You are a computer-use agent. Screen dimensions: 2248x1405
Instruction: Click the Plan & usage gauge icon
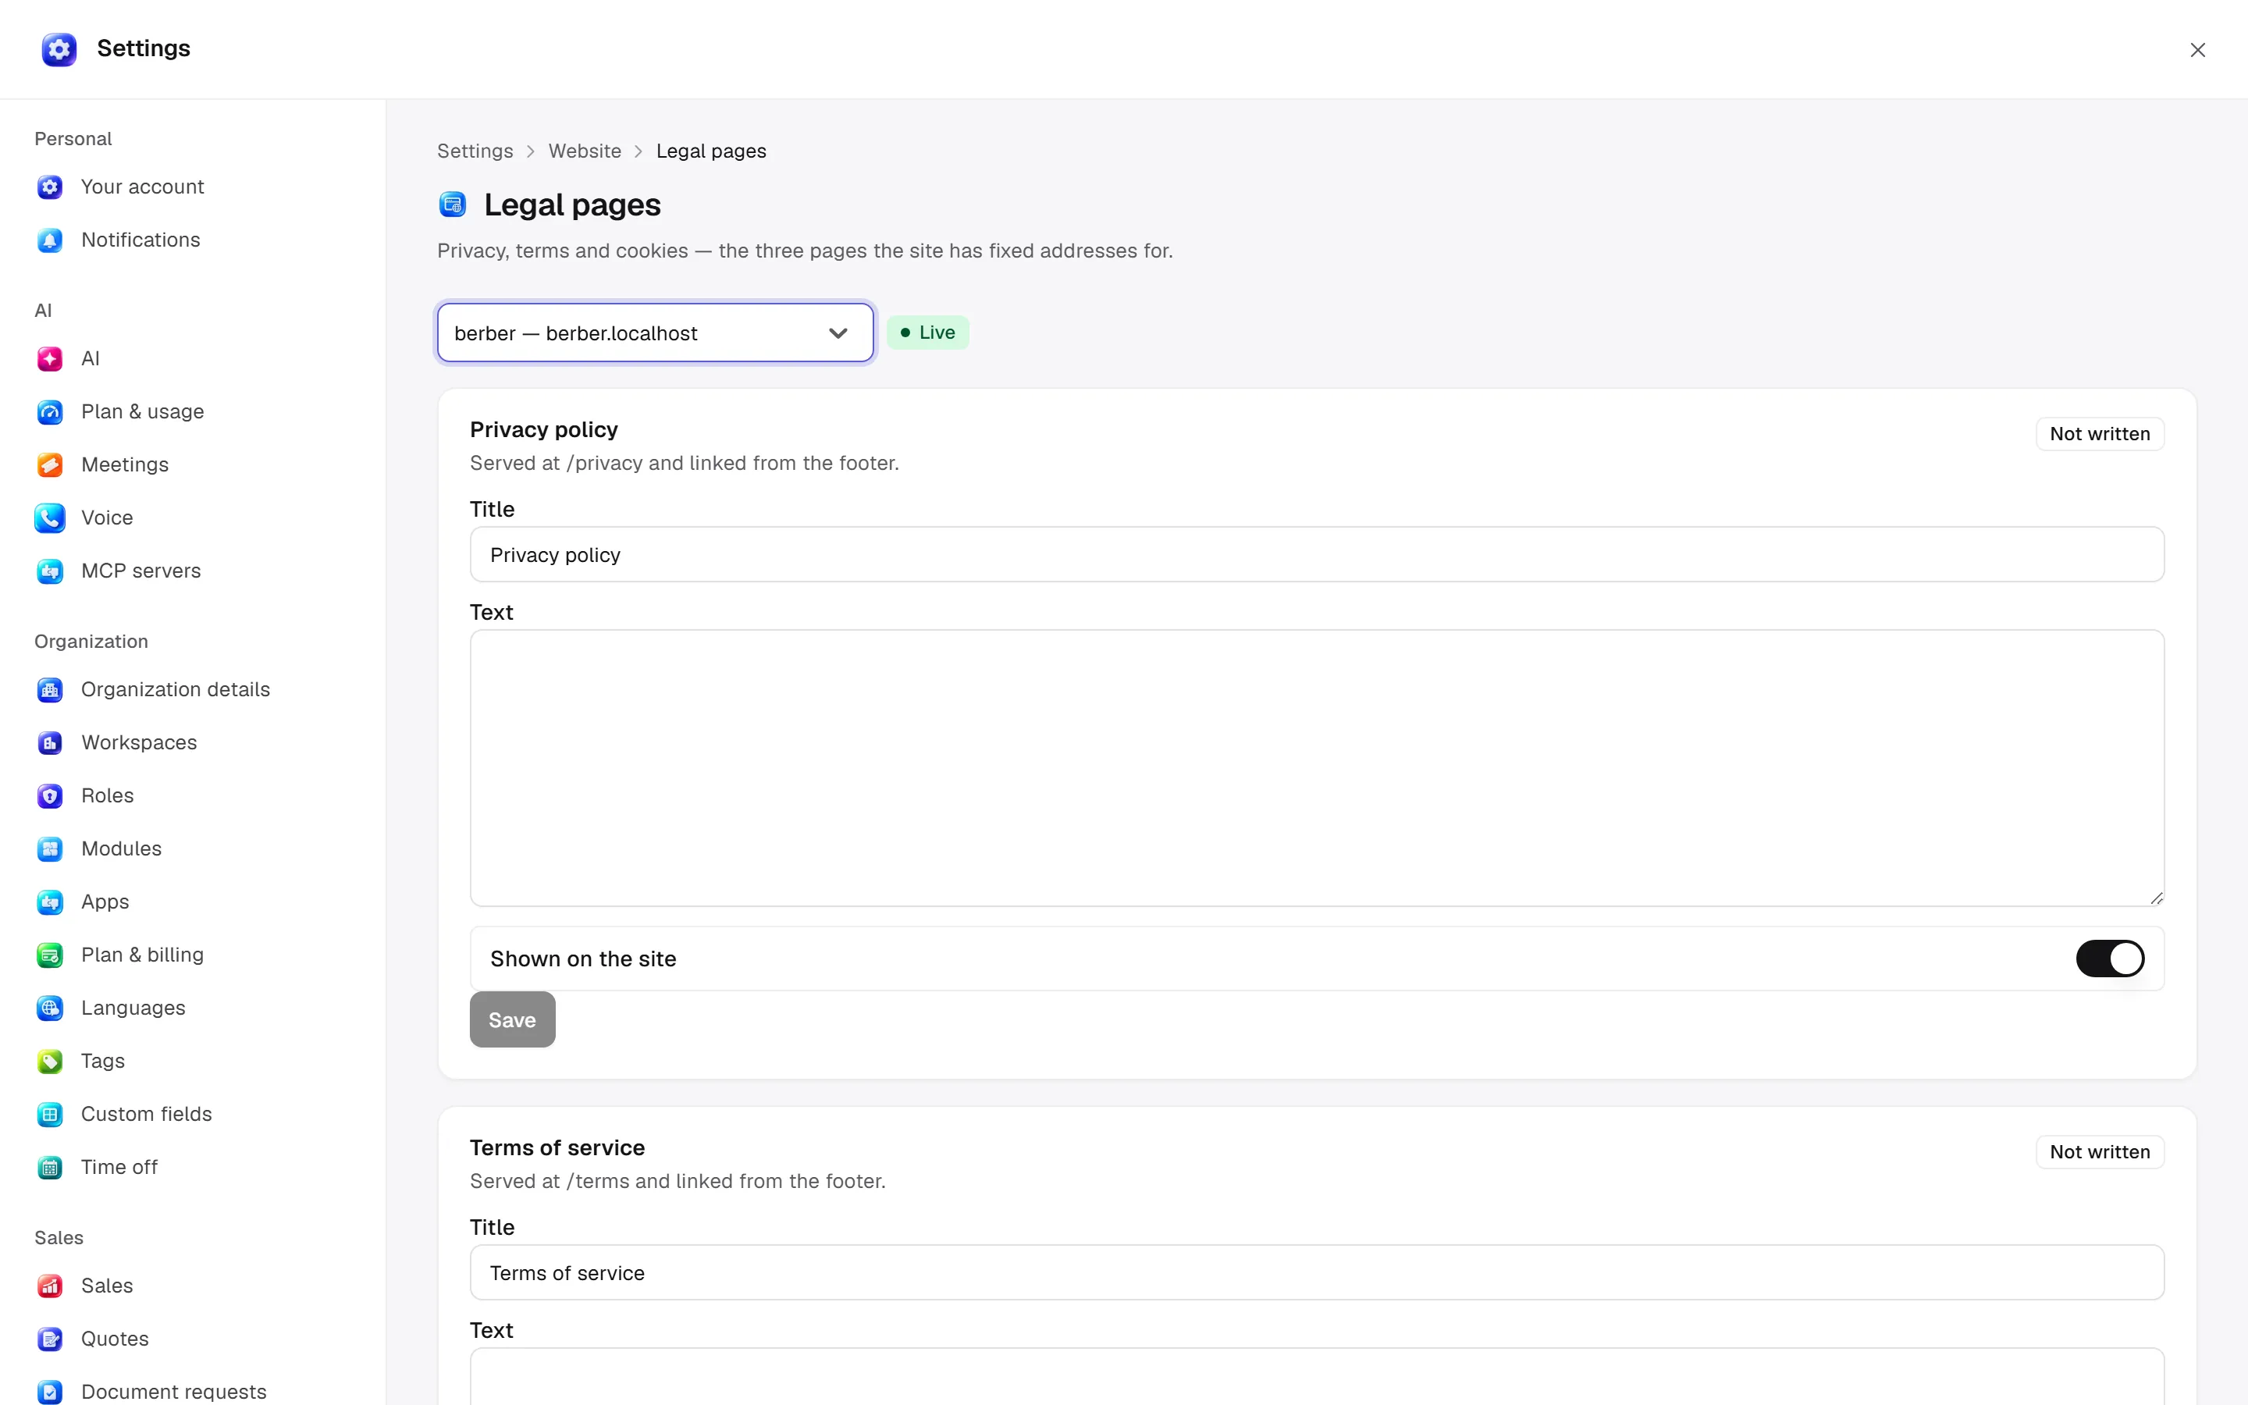(x=50, y=411)
